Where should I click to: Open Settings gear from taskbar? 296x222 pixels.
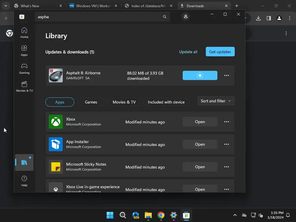(173, 215)
